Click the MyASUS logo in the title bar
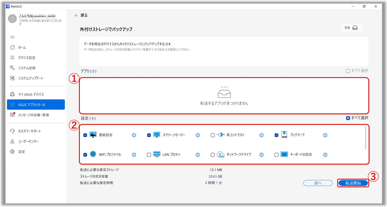The width and height of the screenshot is (387, 207). pos(8,6)
